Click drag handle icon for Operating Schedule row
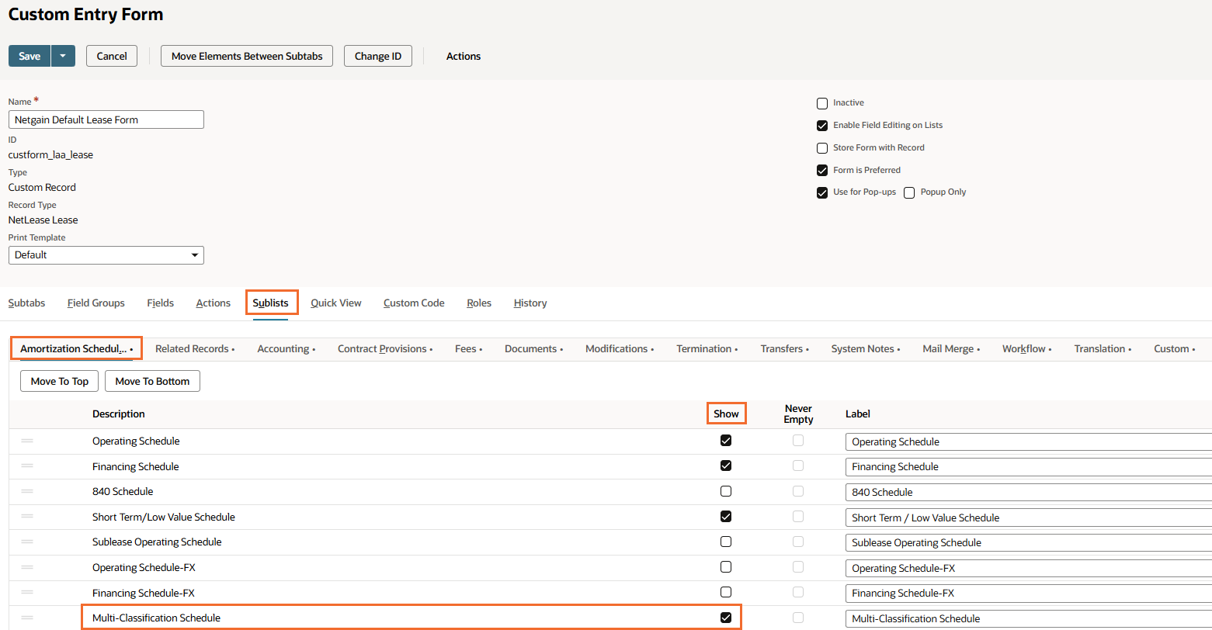 pos(27,441)
